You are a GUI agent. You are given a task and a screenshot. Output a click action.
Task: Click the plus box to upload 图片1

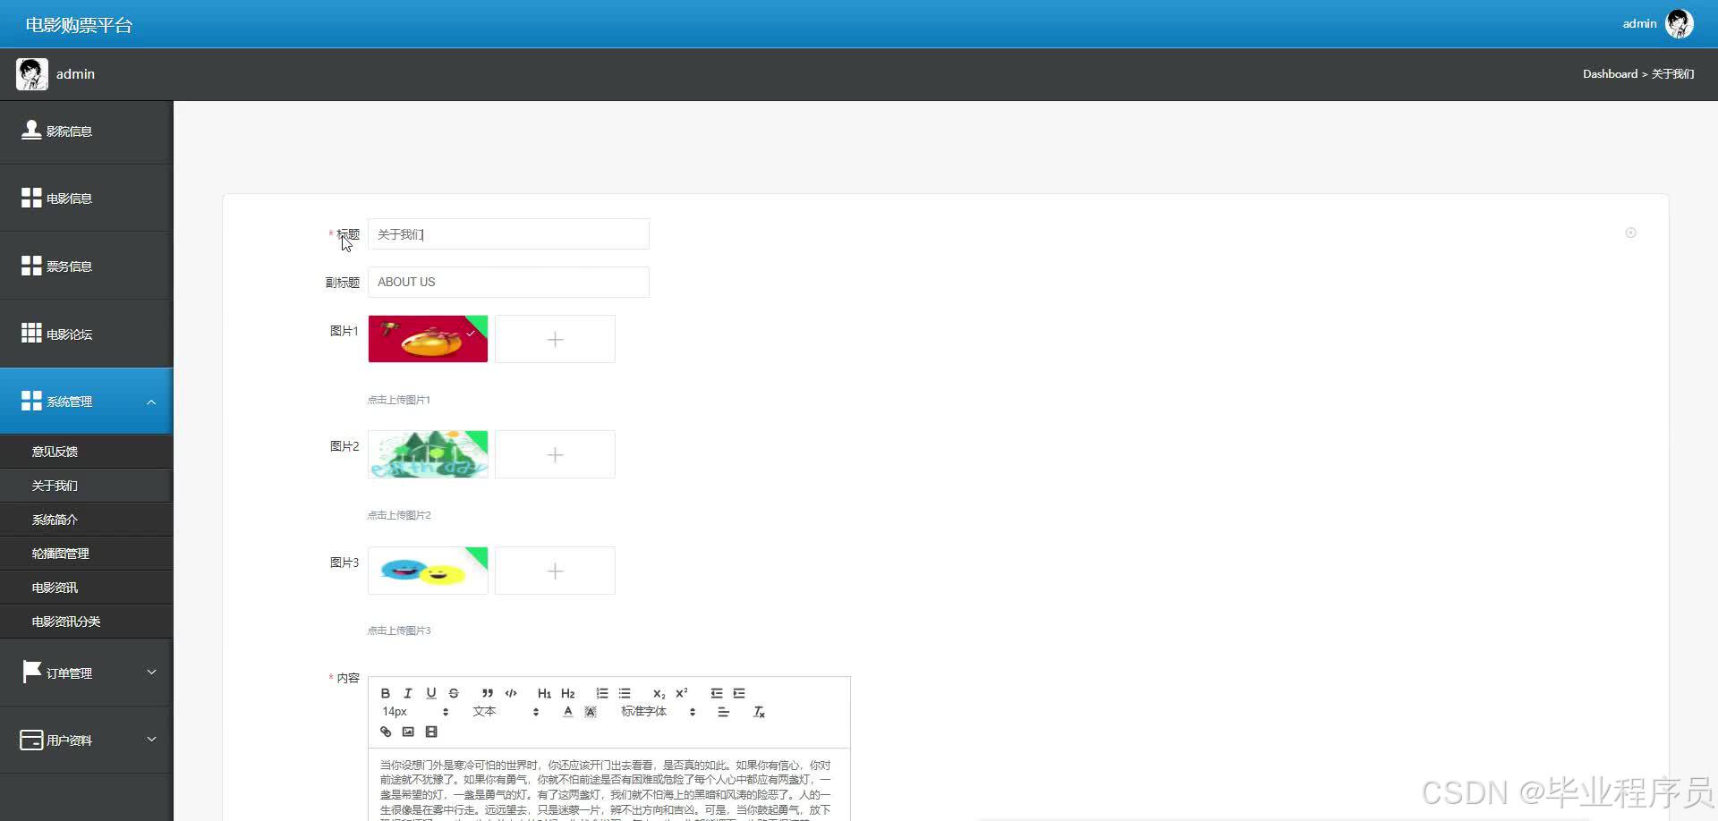[555, 339]
